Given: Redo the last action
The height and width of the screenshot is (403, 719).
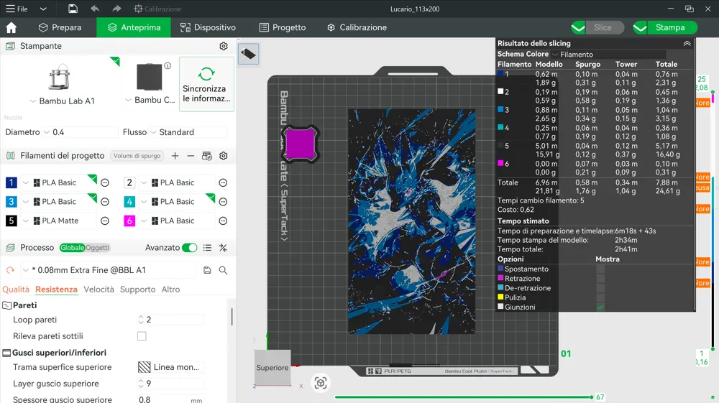Looking at the screenshot, I should pyautogui.click(x=116, y=9).
